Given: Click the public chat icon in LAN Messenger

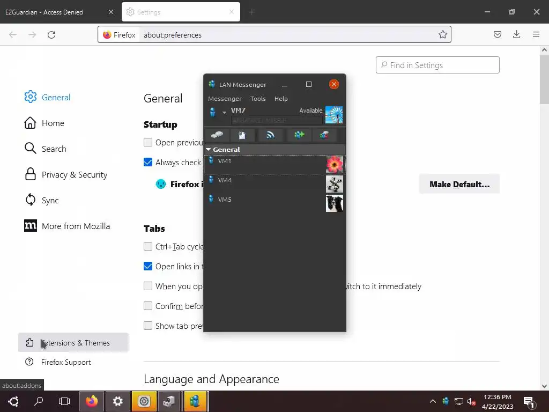Looking at the screenshot, I should click(324, 135).
